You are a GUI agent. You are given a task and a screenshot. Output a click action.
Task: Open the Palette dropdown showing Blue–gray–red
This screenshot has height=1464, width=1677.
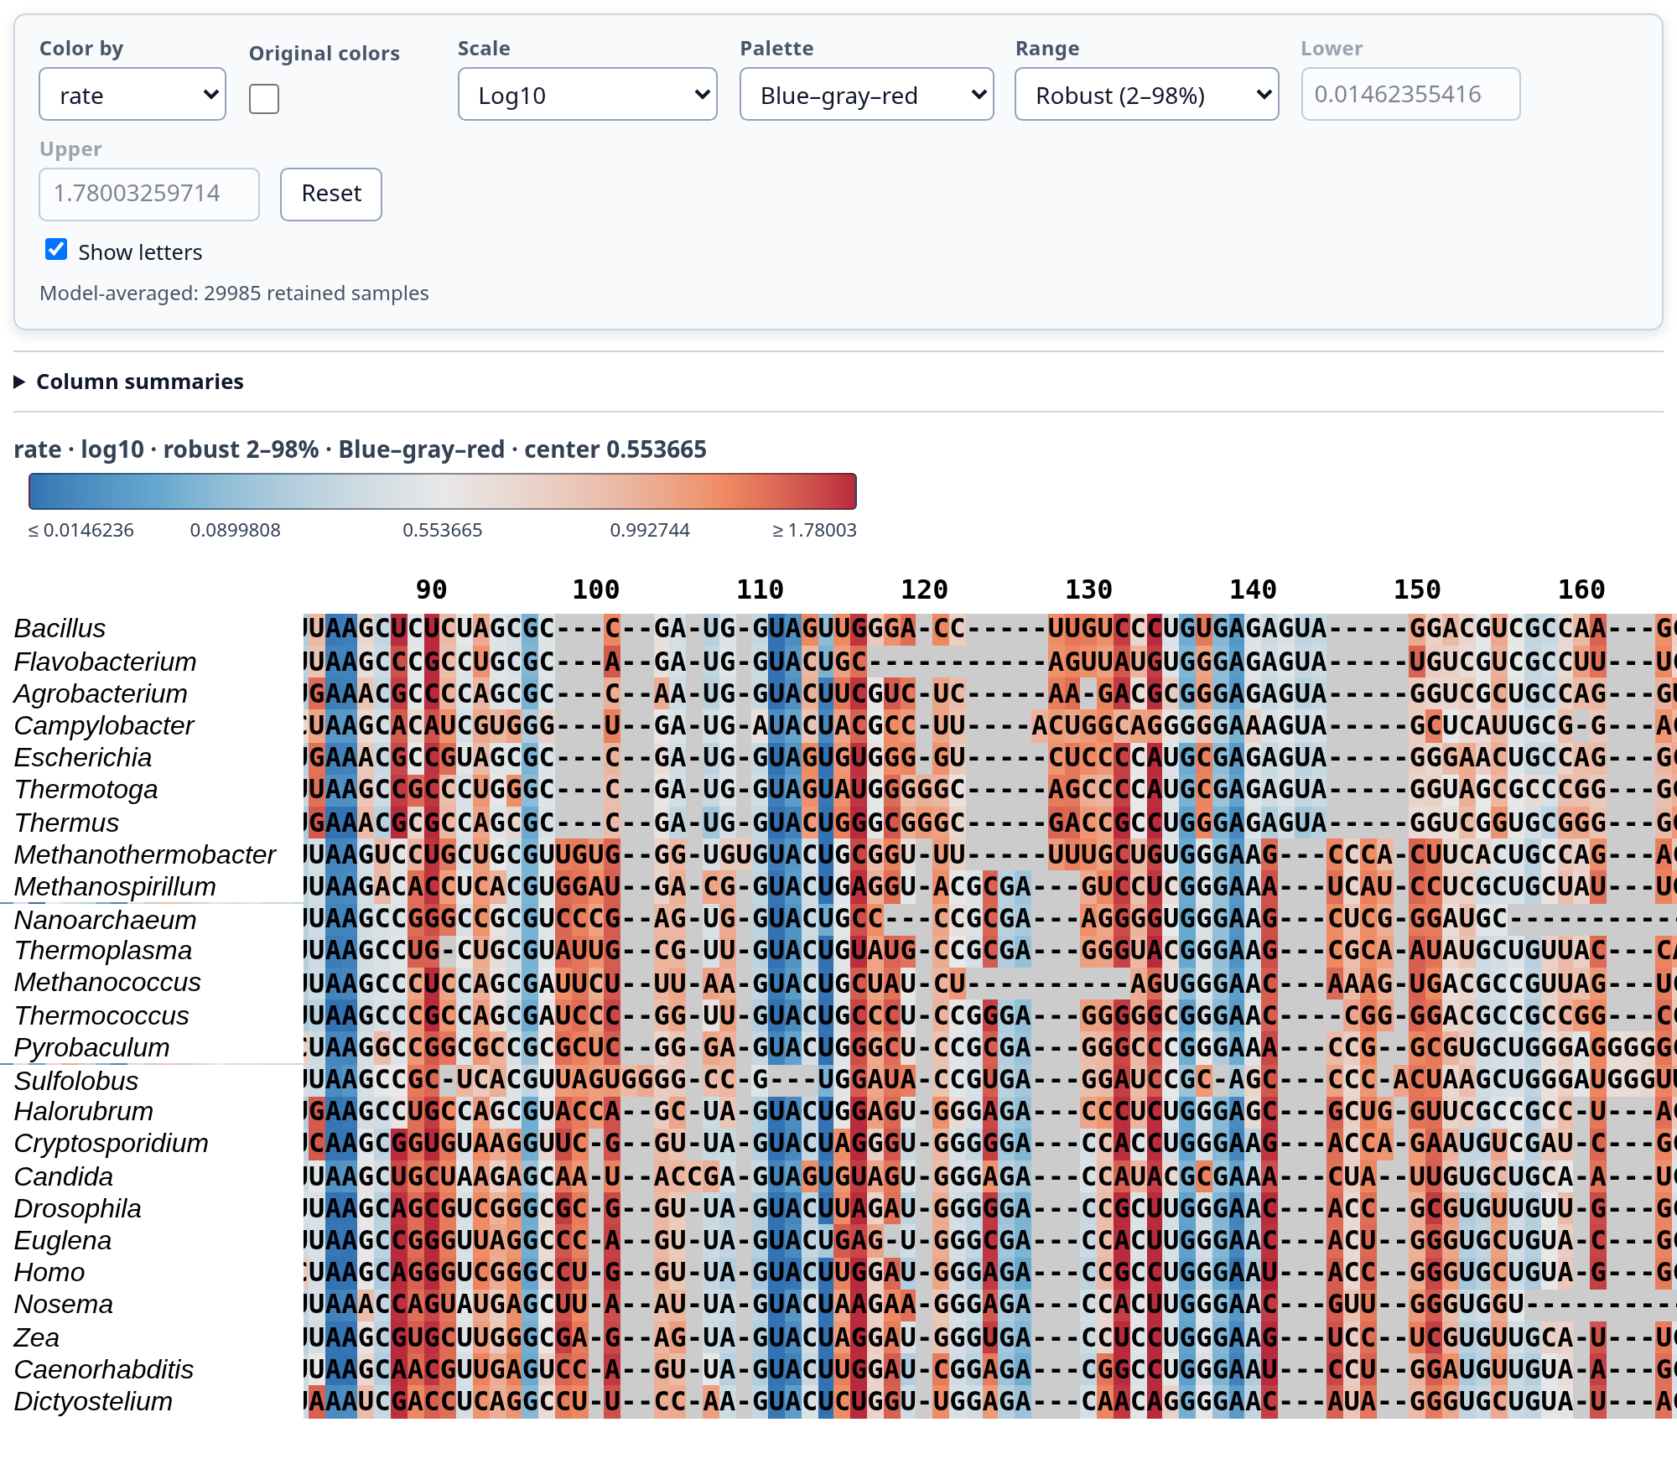pos(866,94)
